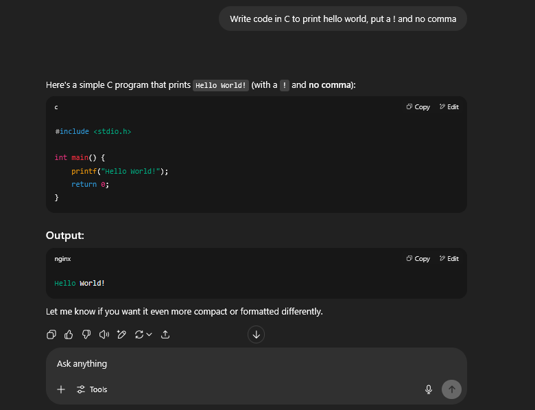The image size is (535, 410).
Task: Regenerate the response with the refresh icon
Action: [139, 334]
